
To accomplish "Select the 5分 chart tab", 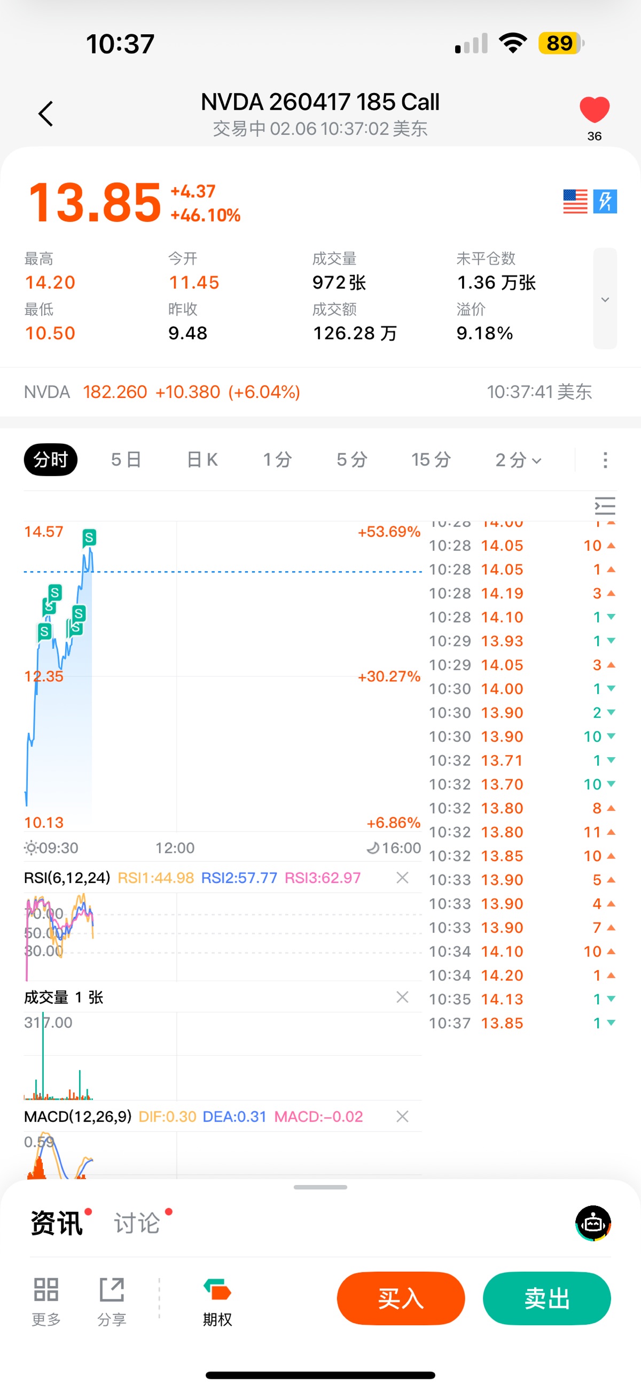I will tap(352, 459).
